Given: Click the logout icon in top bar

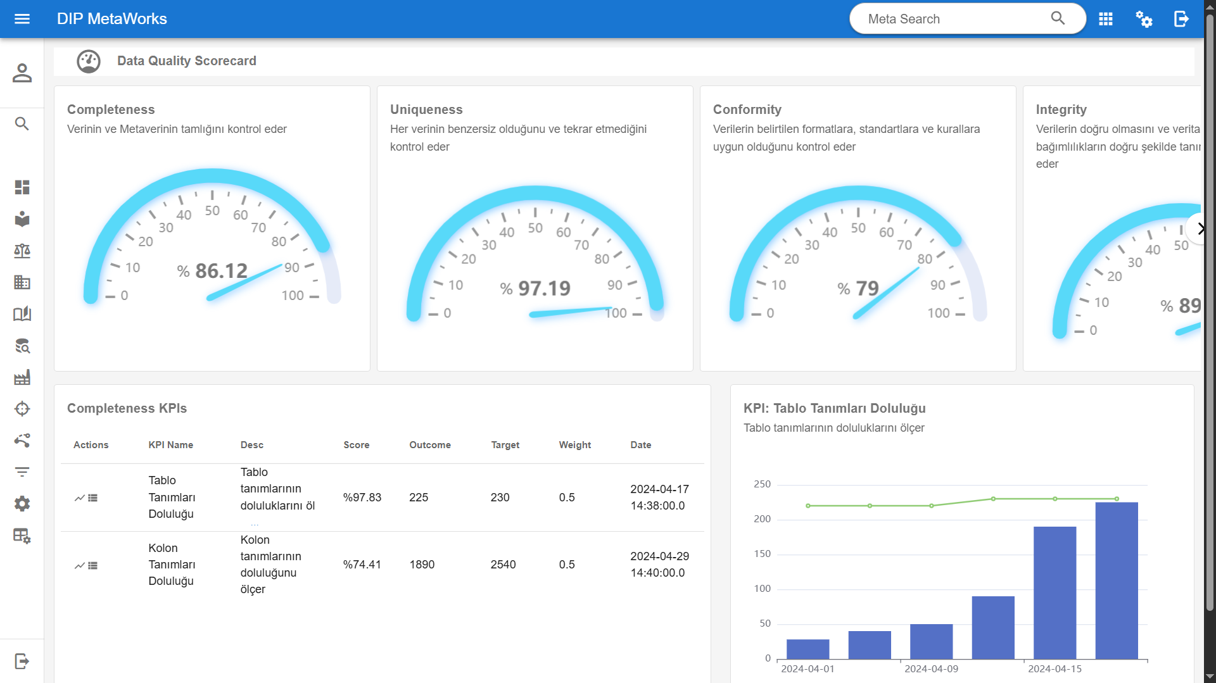Looking at the screenshot, I should [1181, 19].
